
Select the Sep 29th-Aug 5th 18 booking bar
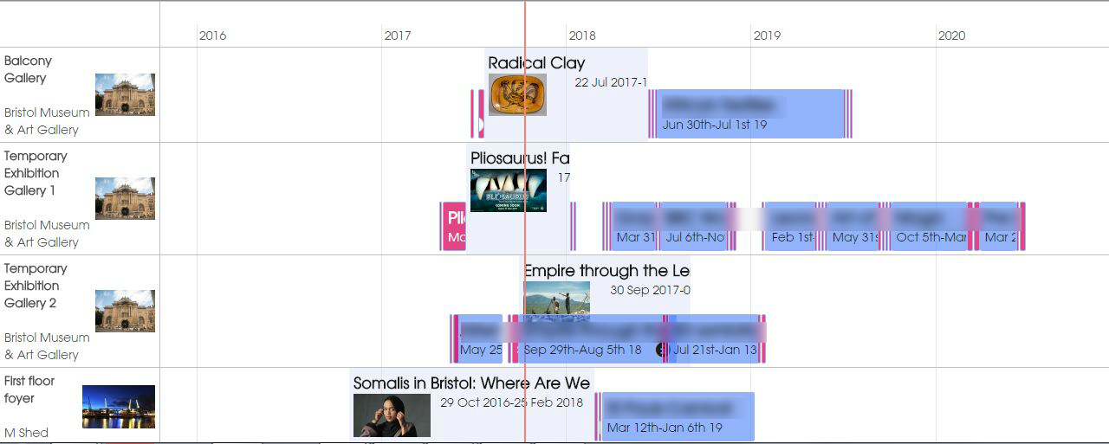coord(591,338)
